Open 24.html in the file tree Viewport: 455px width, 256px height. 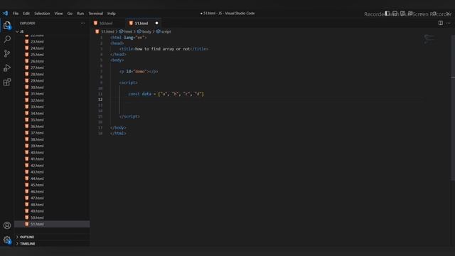click(37, 48)
